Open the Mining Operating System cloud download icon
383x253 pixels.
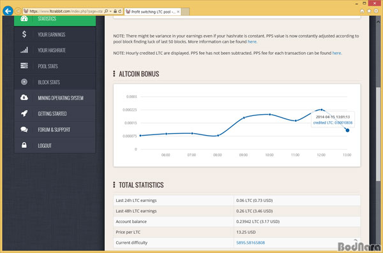point(24,98)
